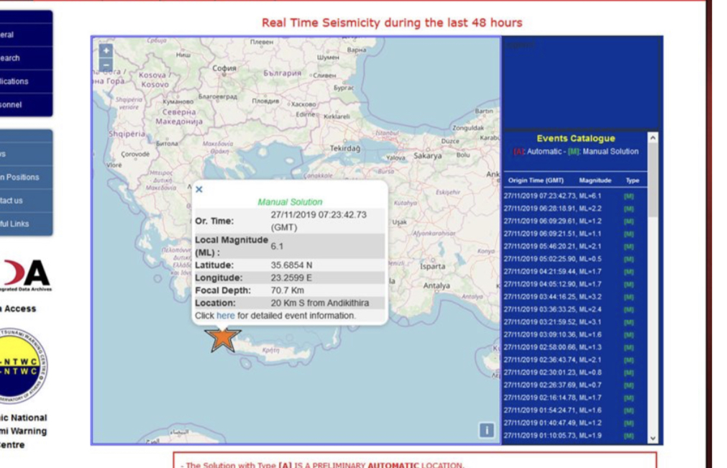Open the Positions sidebar menu item
Viewport: 727px width, 468px height.
tap(26, 177)
